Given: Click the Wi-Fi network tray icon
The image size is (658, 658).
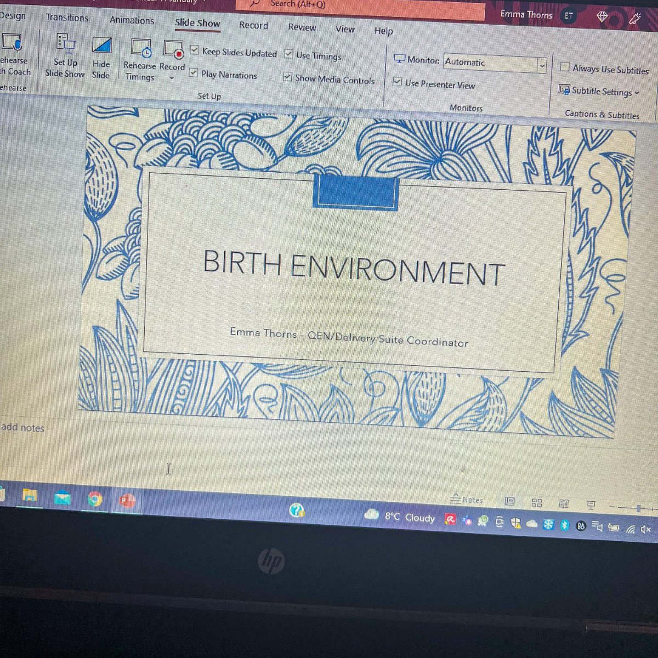Looking at the screenshot, I should coord(631,529).
